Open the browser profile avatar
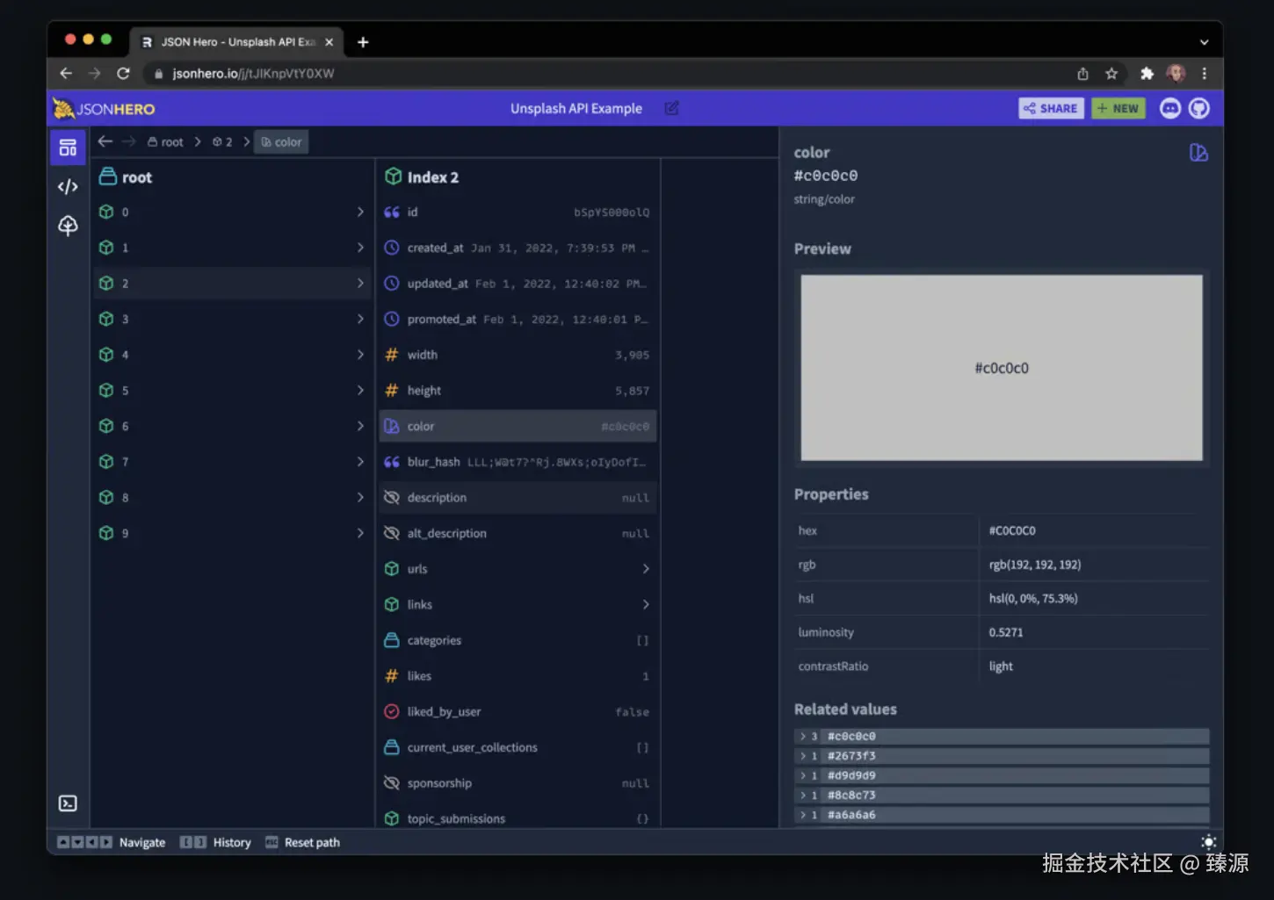 1176,74
